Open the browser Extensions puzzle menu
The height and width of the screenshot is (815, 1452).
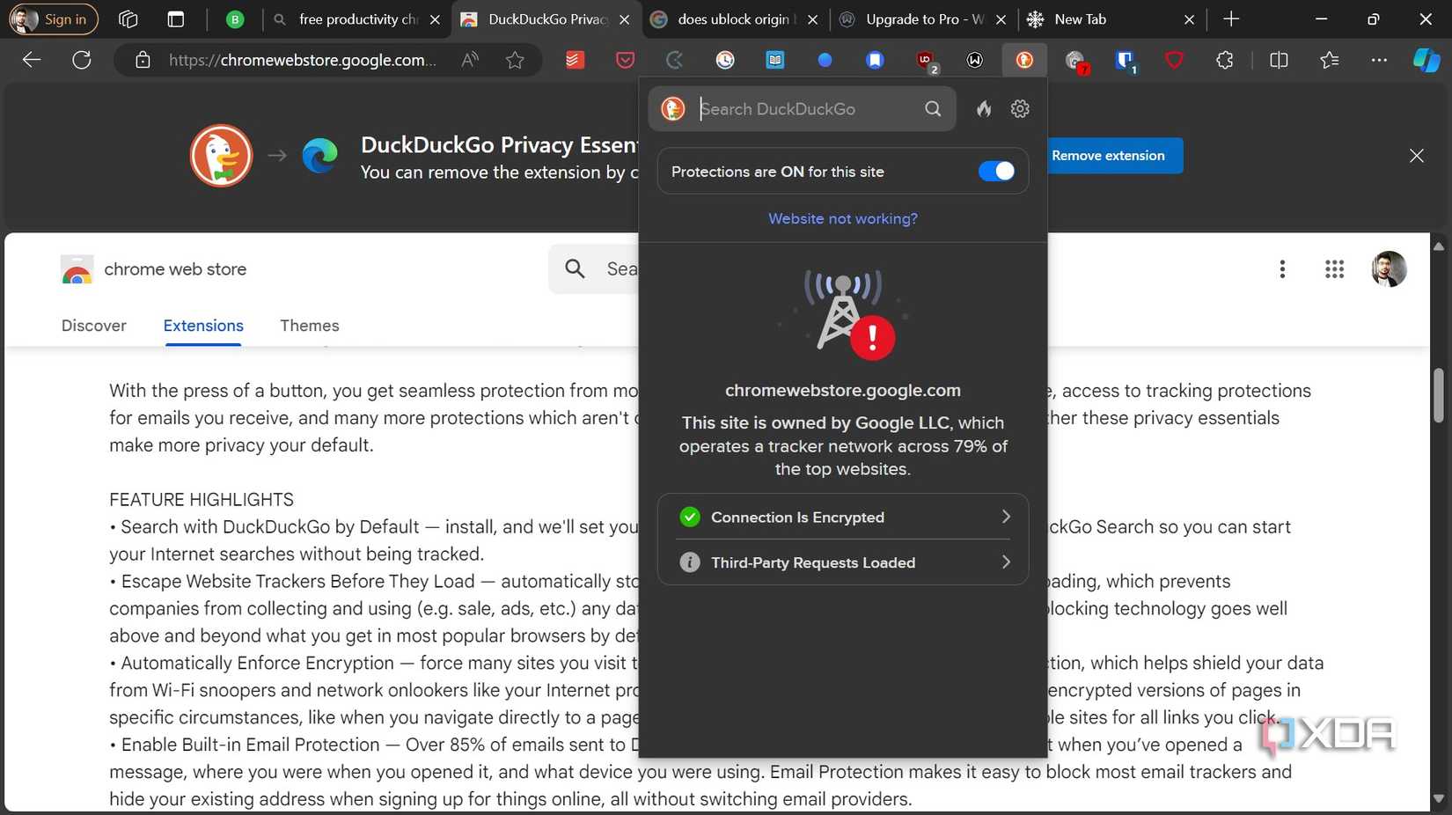[x=1224, y=60]
